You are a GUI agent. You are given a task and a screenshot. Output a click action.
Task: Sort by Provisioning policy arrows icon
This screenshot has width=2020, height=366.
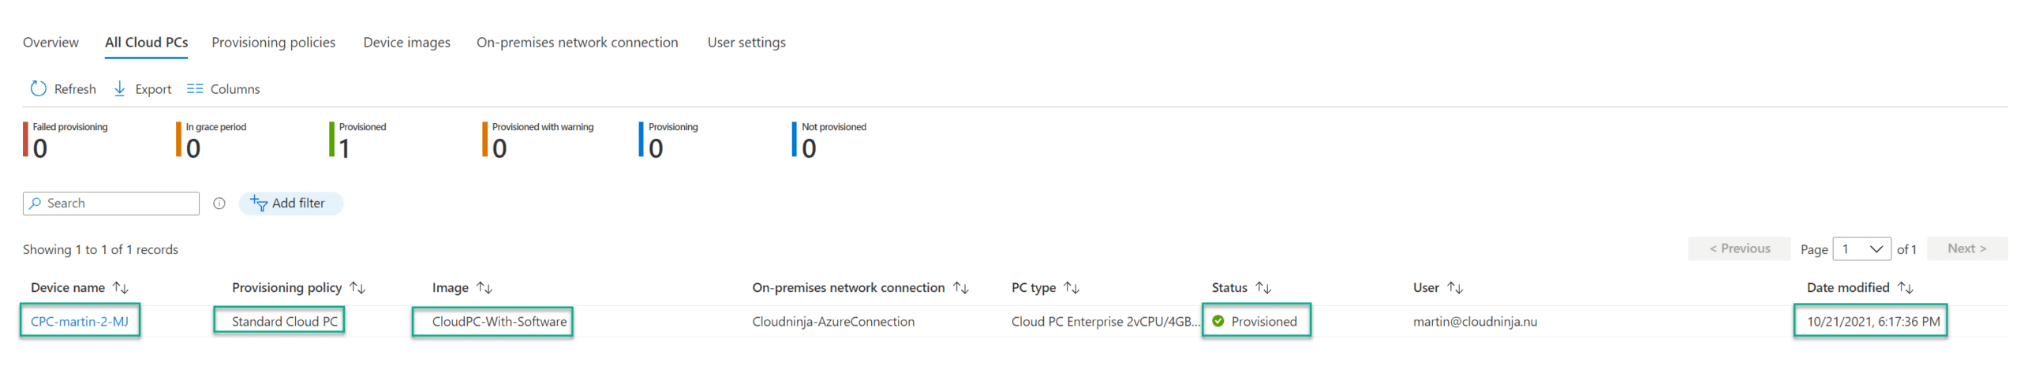click(357, 288)
